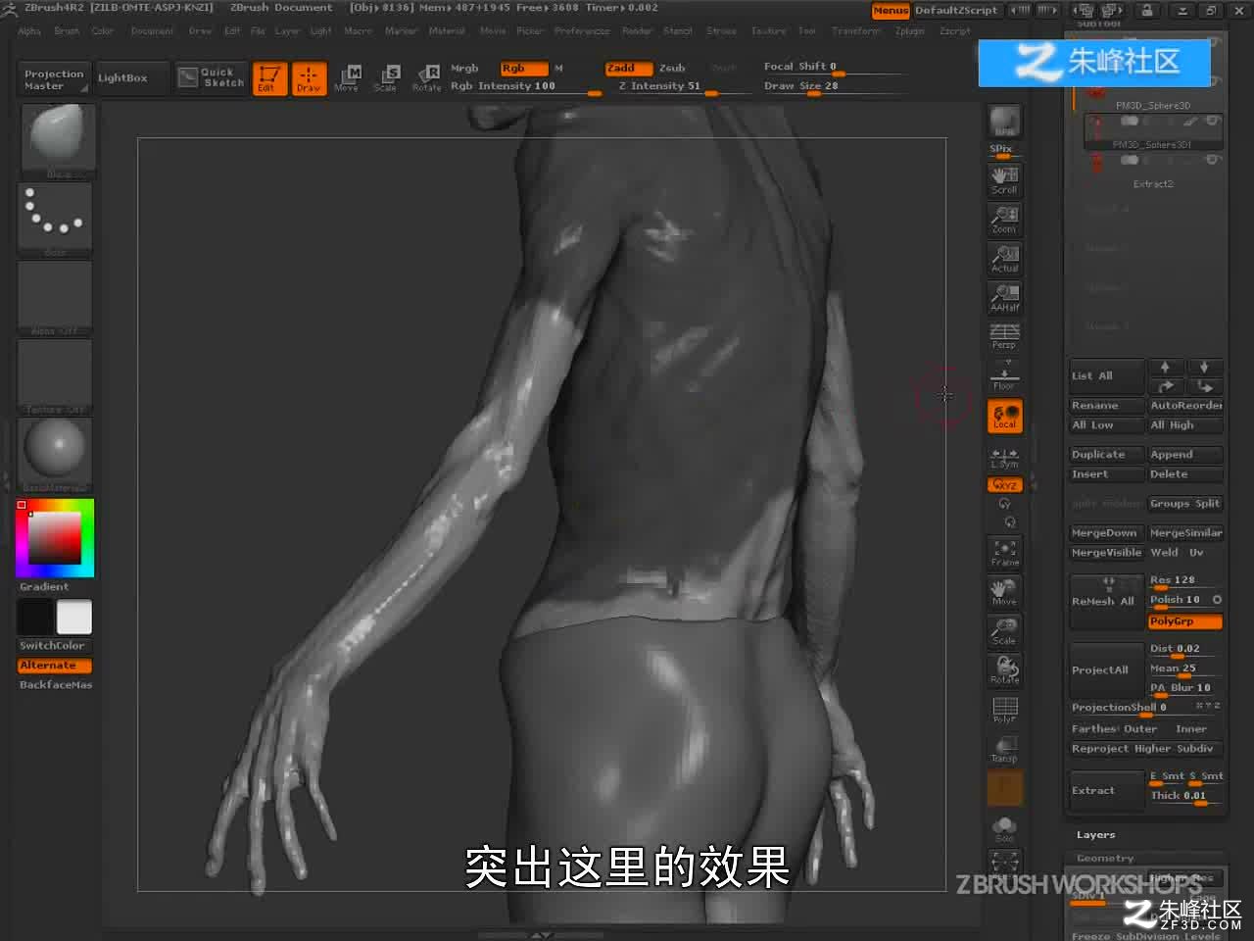This screenshot has width=1254, height=941.
Task: Toggle the Alternate color option
Action: coord(56,666)
